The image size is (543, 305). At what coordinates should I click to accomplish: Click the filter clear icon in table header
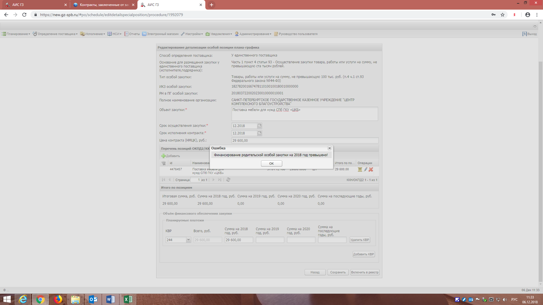(x=163, y=163)
